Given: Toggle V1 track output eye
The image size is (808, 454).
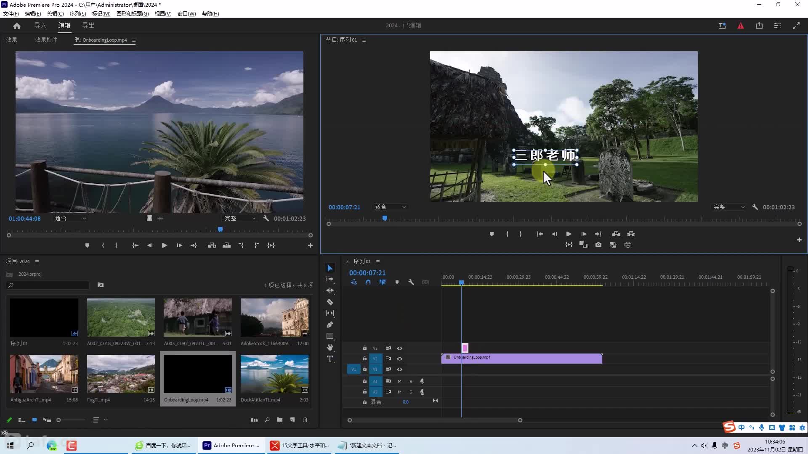Looking at the screenshot, I should (400, 369).
